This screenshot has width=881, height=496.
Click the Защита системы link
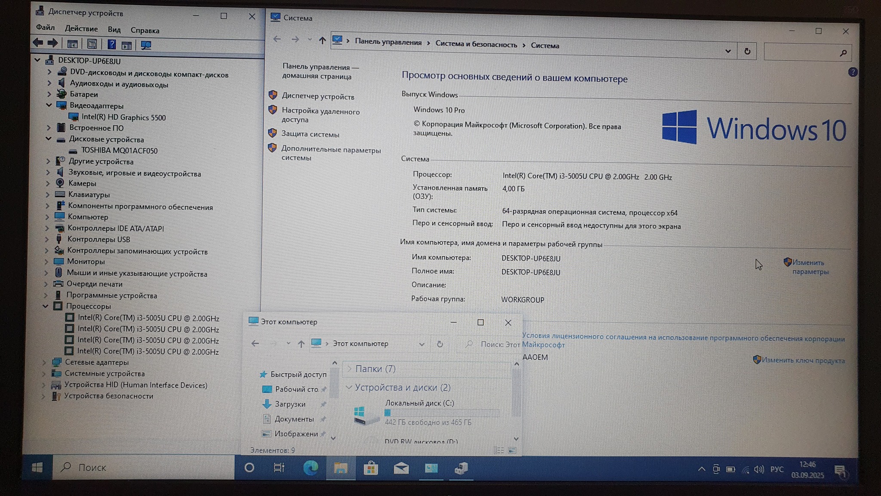tap(310, 134)
